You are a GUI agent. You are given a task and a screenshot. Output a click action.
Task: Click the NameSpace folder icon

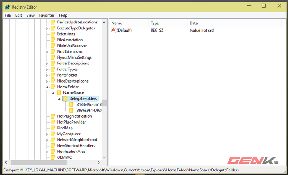(x=59, y=93)
